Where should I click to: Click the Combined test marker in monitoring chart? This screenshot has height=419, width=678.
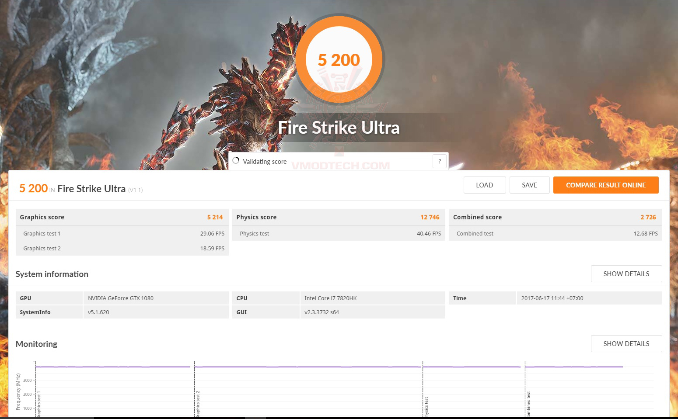coord(528,404)
